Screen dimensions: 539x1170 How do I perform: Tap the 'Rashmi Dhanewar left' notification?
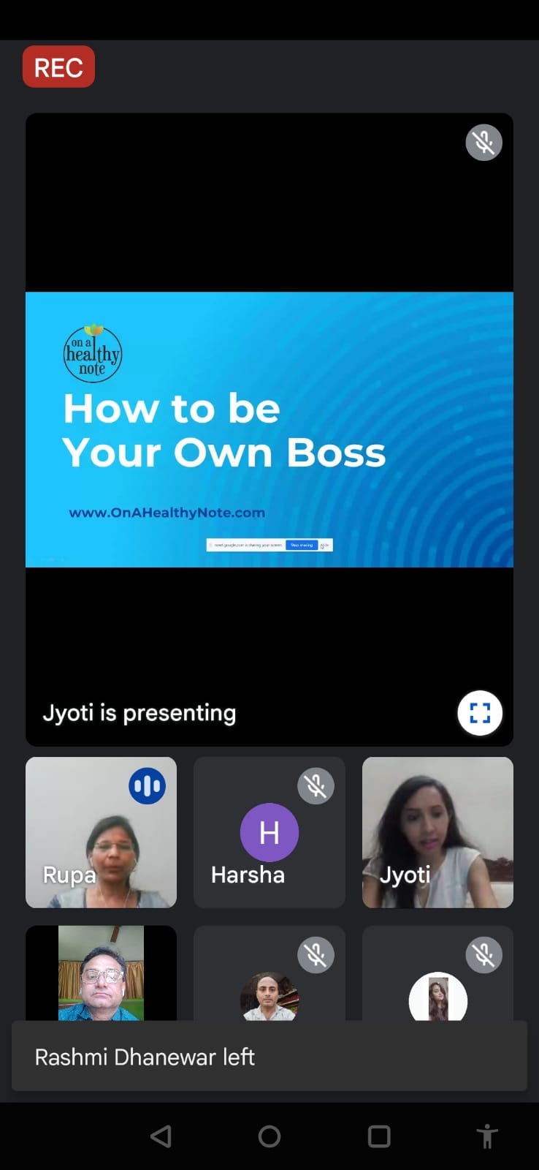[x=269, y=1057]
